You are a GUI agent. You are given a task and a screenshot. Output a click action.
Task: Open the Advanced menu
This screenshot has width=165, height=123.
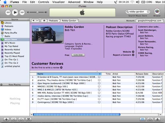[74, 2]
